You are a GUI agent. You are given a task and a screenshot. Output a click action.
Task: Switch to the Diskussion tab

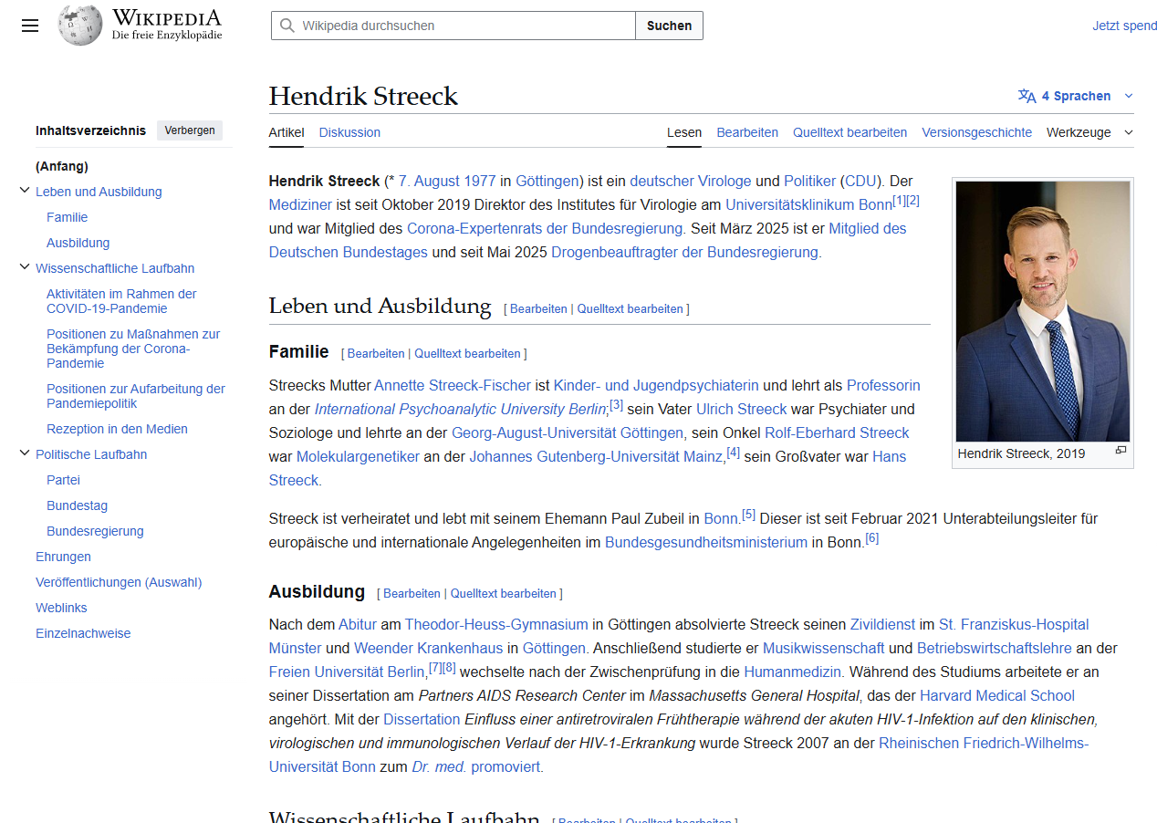point(349,132)
